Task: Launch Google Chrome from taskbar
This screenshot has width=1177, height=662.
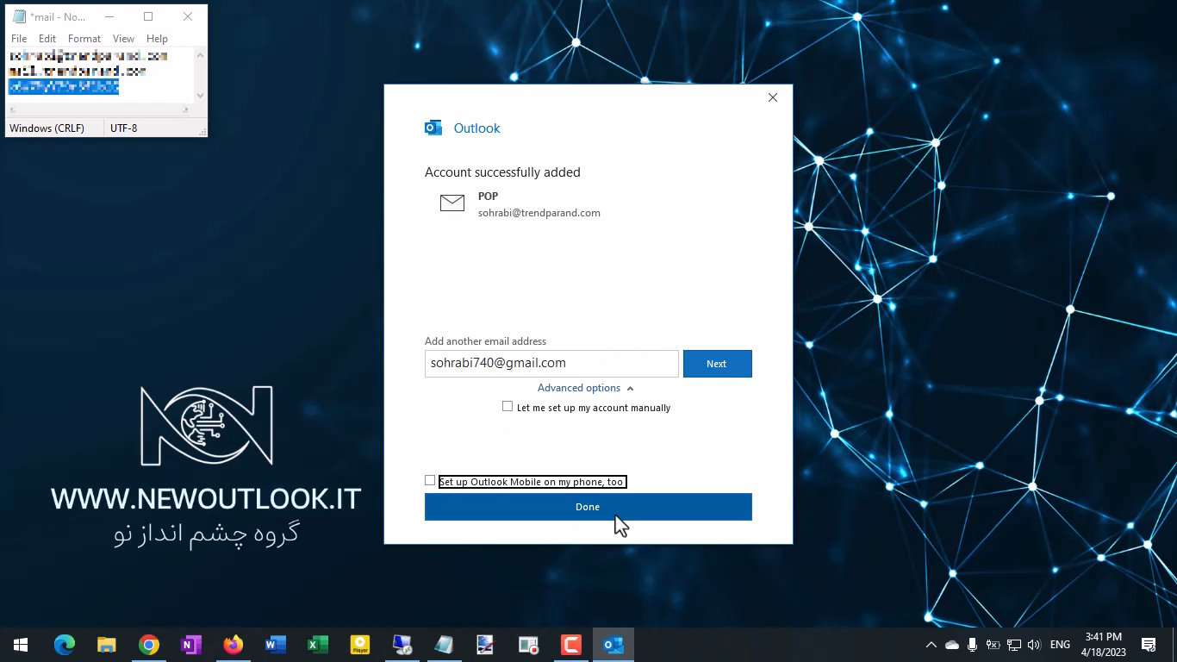Action: (x=149, y=645)
